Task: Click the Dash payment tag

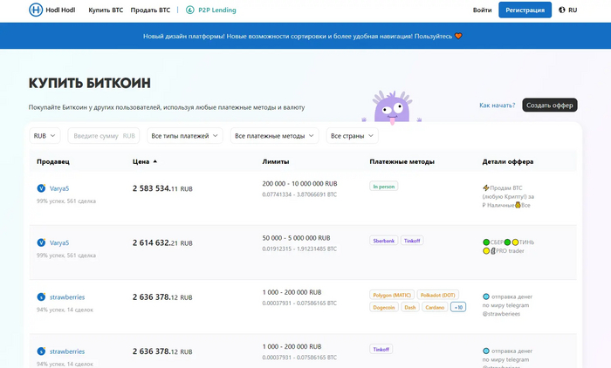Action: (410, 307)
